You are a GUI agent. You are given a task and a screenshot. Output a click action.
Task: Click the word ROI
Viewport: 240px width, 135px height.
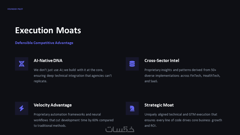tap(153, 125)
